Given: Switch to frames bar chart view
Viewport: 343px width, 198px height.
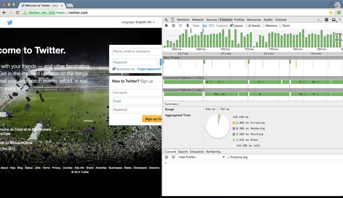Looking at the screenshot, I should [204, 25].
